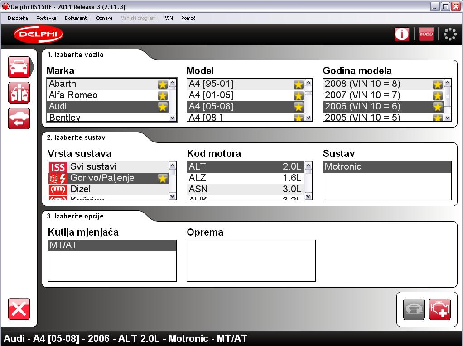463x346 pixels.
Task: Select model A4 [08-]
Action: coord(246,117)
